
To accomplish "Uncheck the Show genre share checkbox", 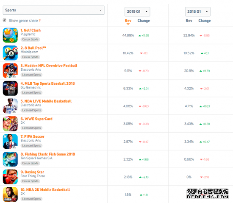I will point(5,20).
